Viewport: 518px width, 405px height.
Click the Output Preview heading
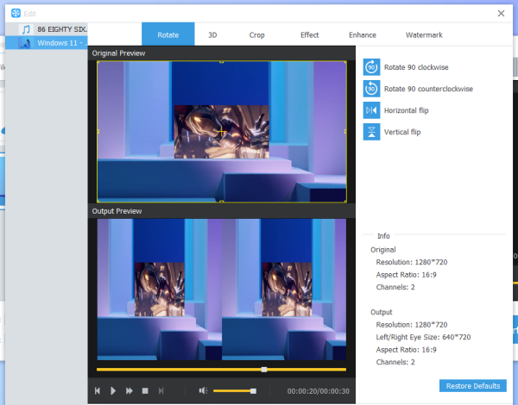[117, 211]
